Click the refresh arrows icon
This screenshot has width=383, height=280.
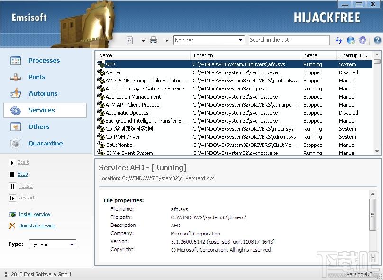tap(339, 40)
